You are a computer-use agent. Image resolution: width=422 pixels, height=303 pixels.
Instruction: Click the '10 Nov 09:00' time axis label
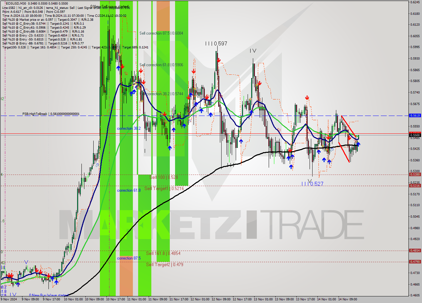[x=94, y=300]
